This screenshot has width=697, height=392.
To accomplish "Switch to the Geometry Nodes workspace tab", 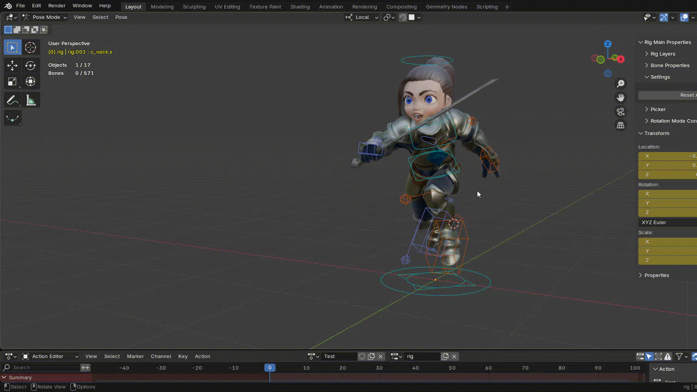I will point(447,7).
